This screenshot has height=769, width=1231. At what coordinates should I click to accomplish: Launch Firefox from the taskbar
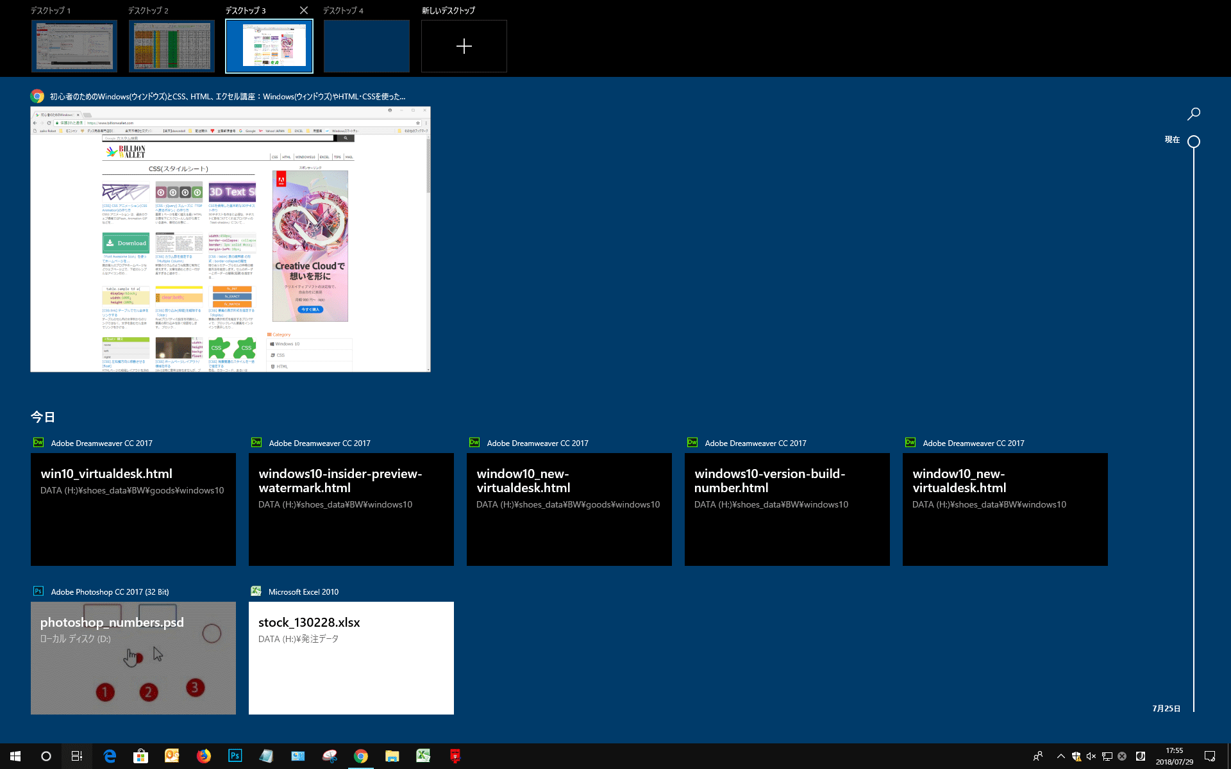click(204, 756)
